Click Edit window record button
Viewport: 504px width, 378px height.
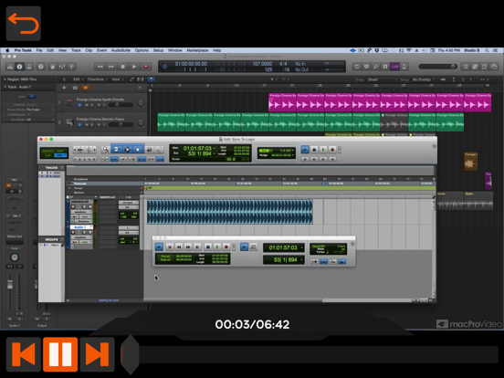[x=332, y=150]
